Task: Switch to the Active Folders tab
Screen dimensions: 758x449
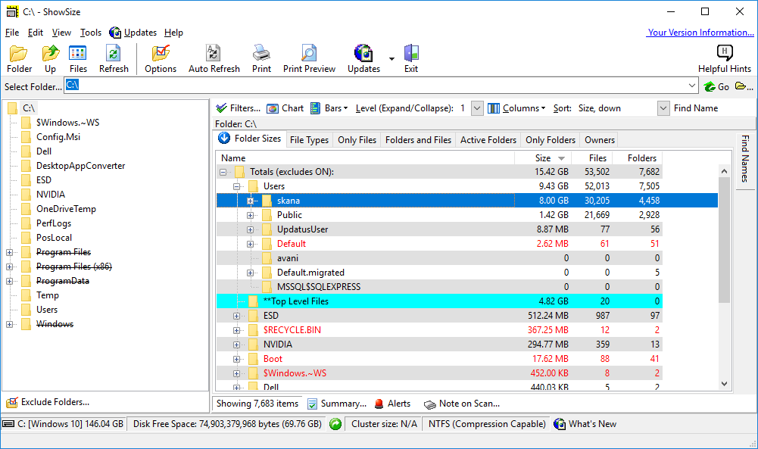Action: click(488, 139)
